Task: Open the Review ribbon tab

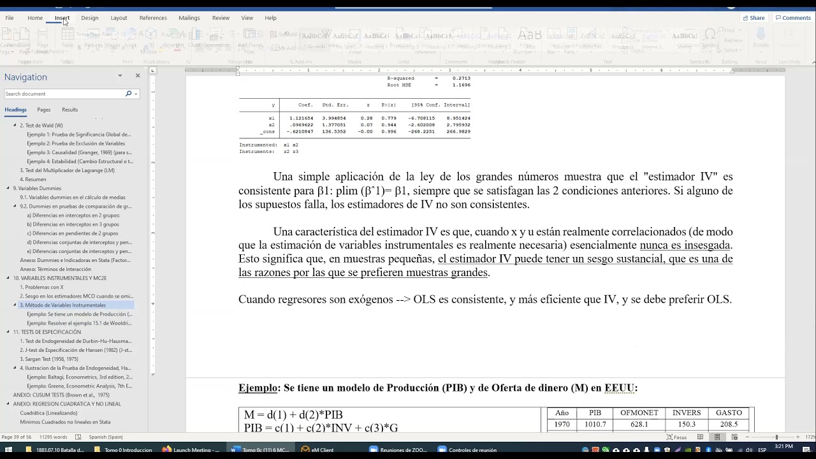Action: [x=221, y=18]
